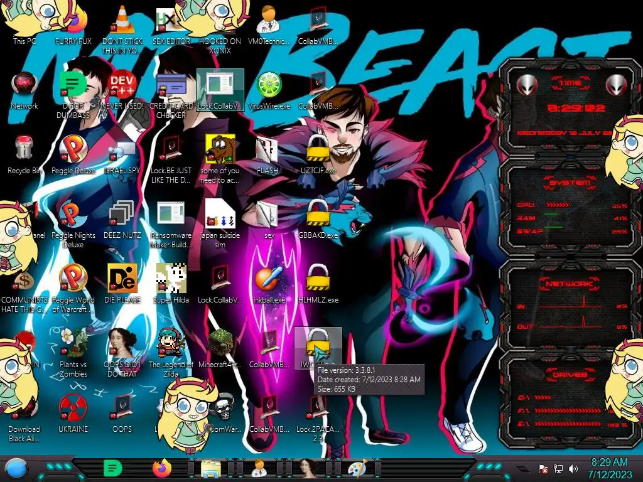Viewport: 643px width, 482px height.
Task: Open the paint palette app on the taskbar
Action: (357, 468)
